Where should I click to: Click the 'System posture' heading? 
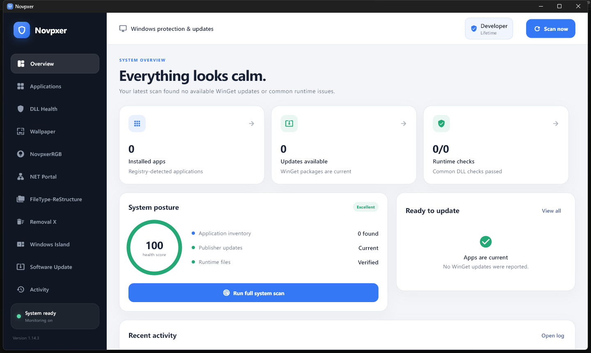(x=153, y=208)
